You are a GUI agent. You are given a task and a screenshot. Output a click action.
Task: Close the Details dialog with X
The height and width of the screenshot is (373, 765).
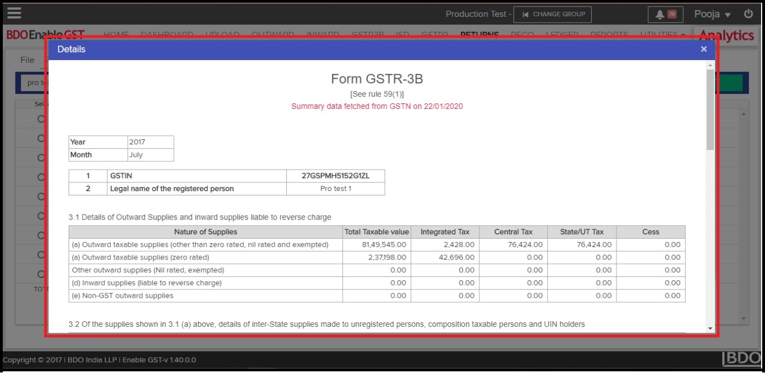[x=704, y=49]
